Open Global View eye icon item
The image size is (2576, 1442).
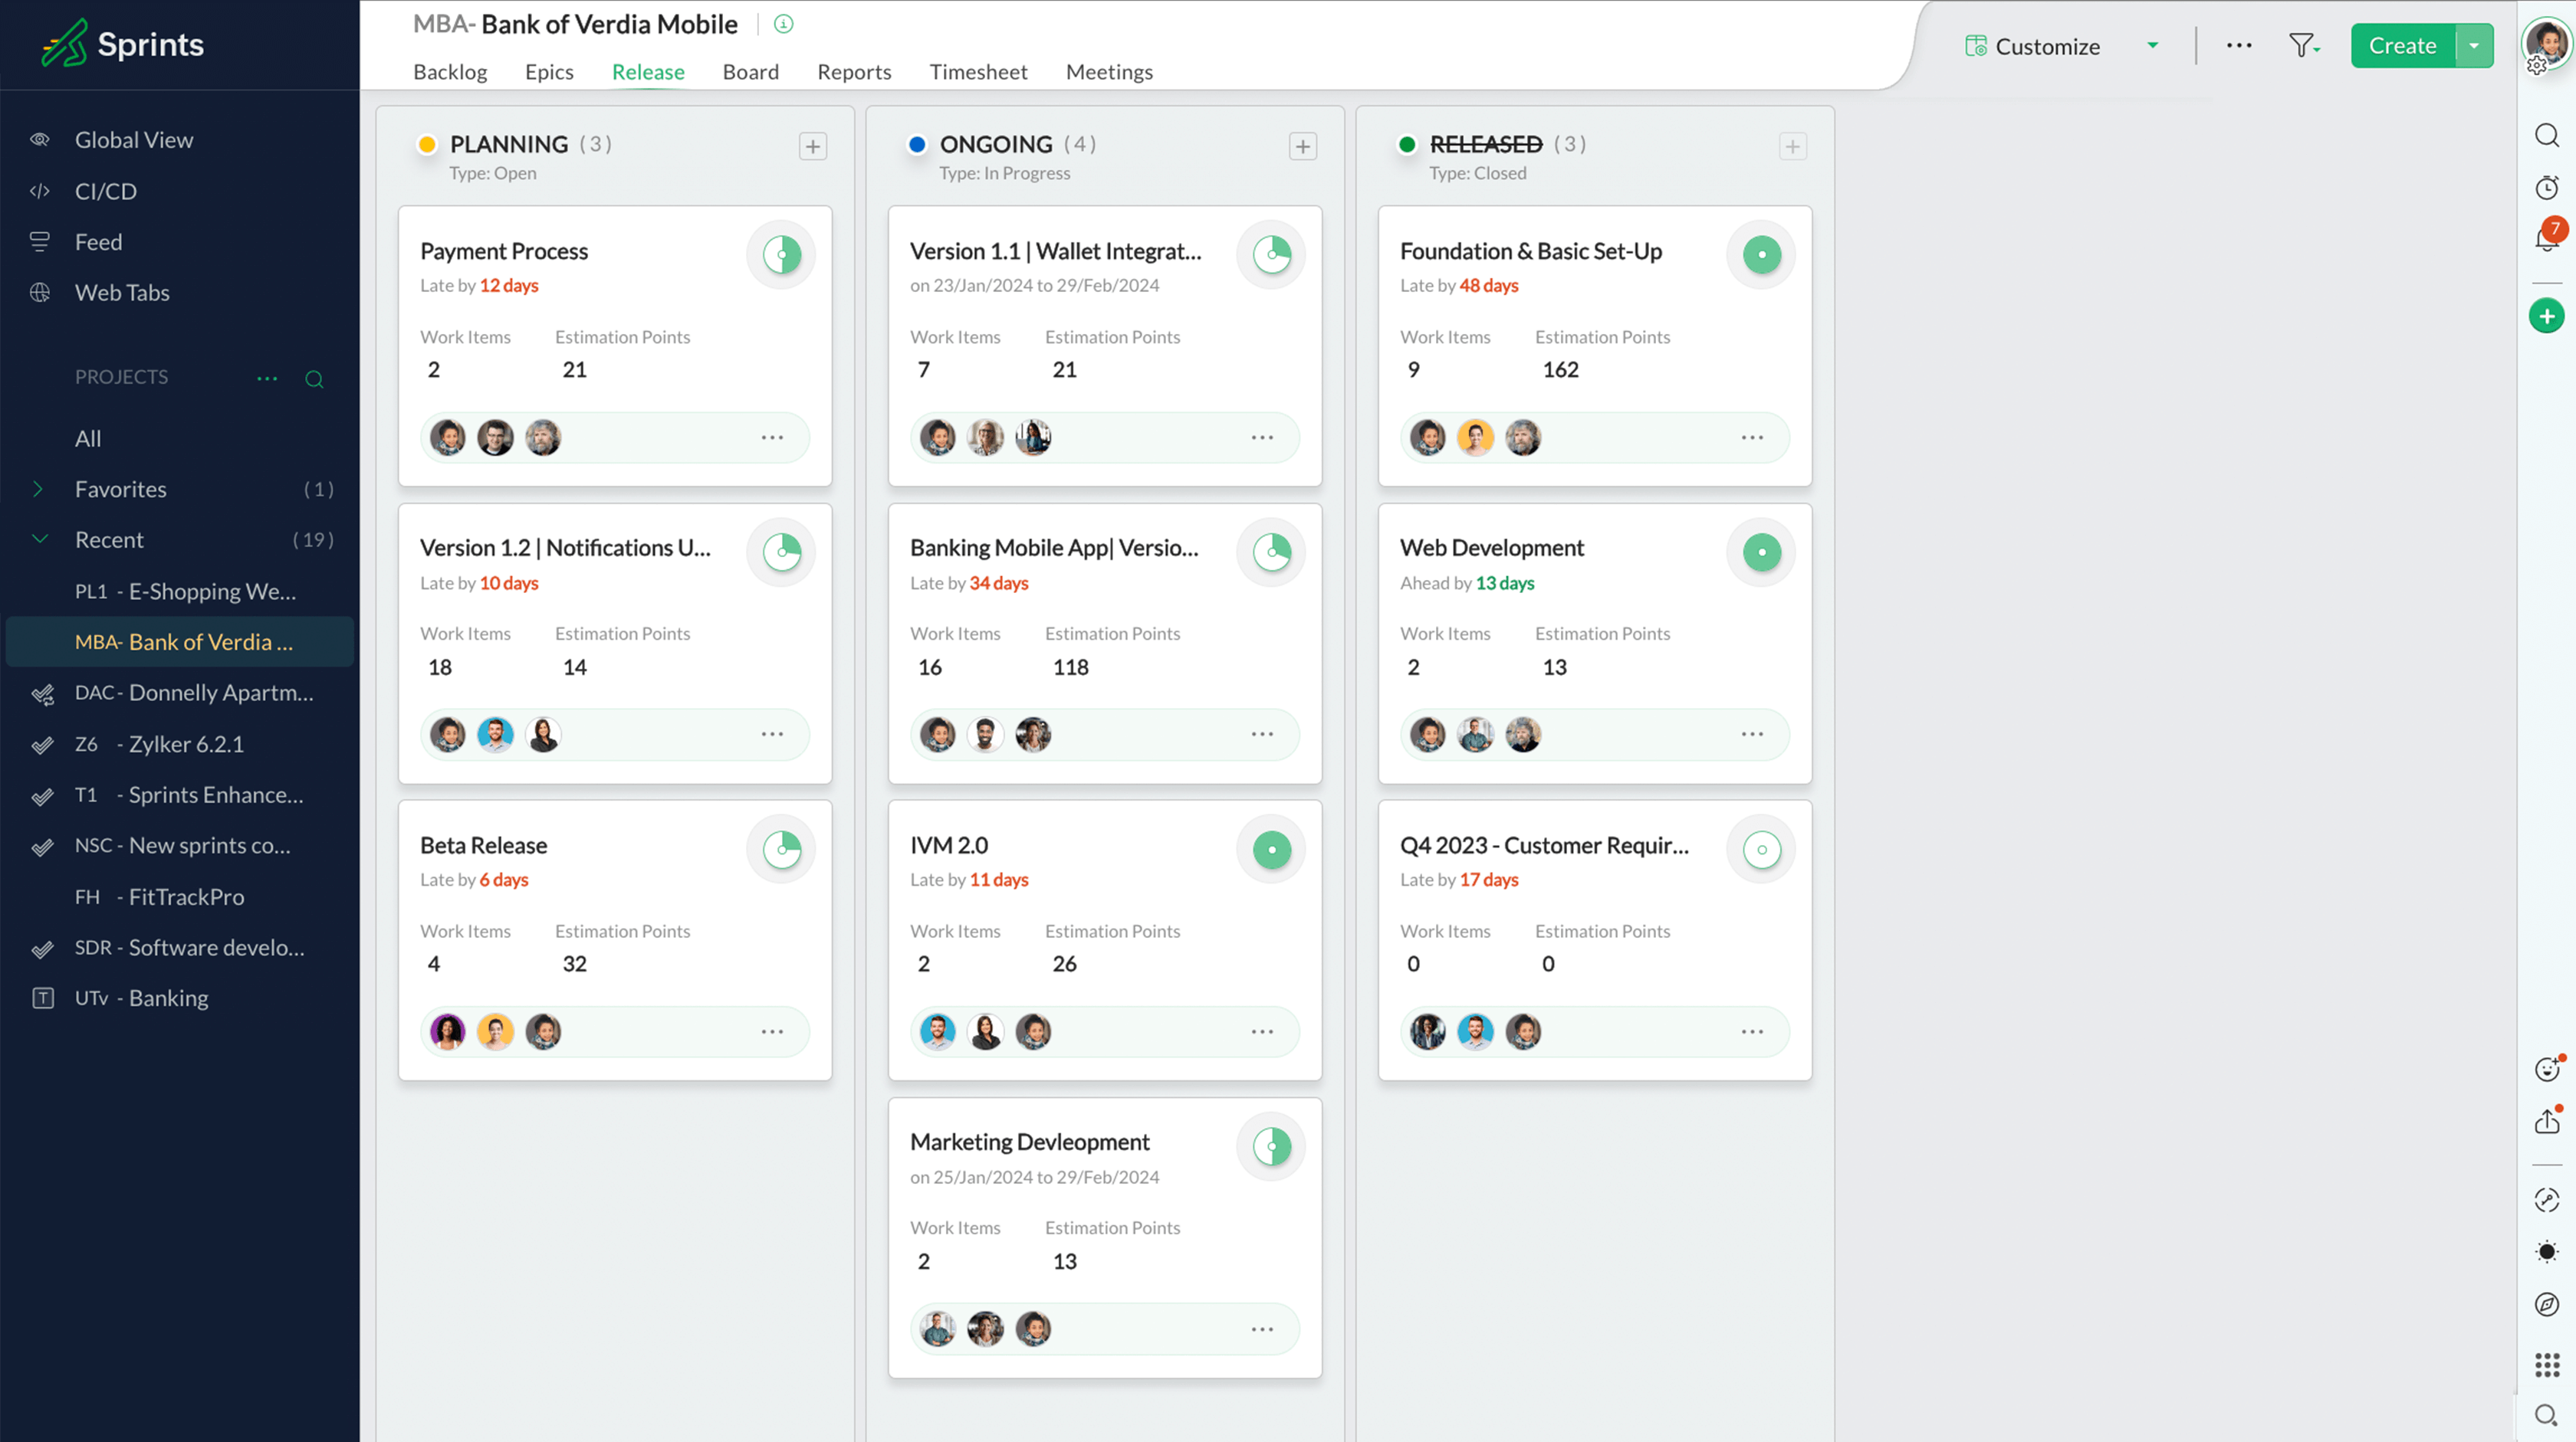click(x=134, y=140)
